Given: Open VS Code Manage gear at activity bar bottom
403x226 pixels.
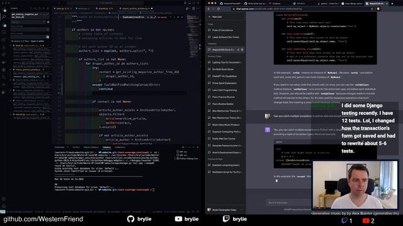Looking at the screenshot, I should (x=4, y=206).
